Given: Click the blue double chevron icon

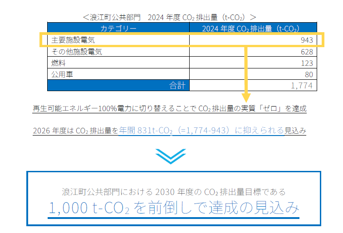Looking at the screenshot, I should click(171, 156).
